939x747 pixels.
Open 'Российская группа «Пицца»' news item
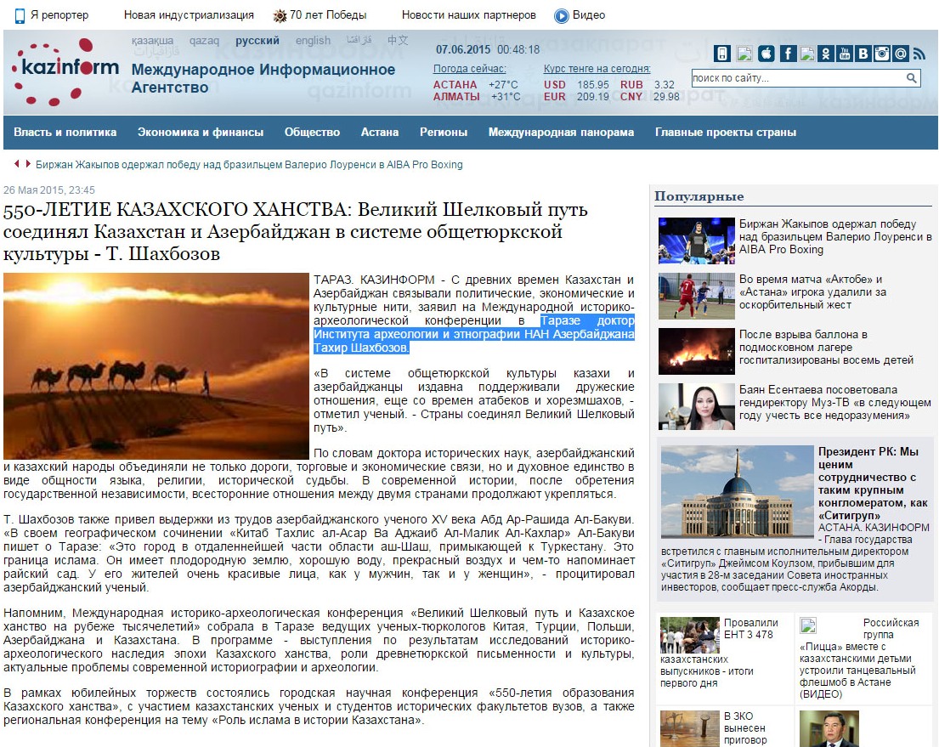pos(859,659)
